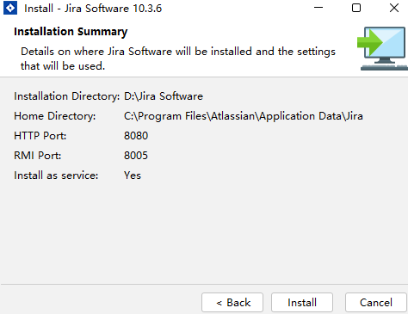Click the service value 'Yes'
This screenshot has height=314, width=408.
133,175
